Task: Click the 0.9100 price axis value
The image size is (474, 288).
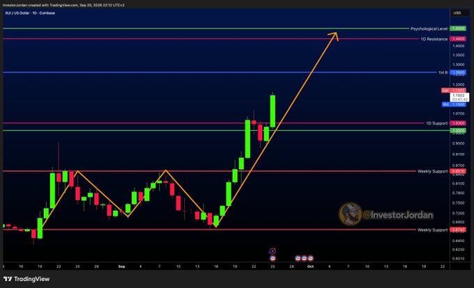Action: pos(458,154)
